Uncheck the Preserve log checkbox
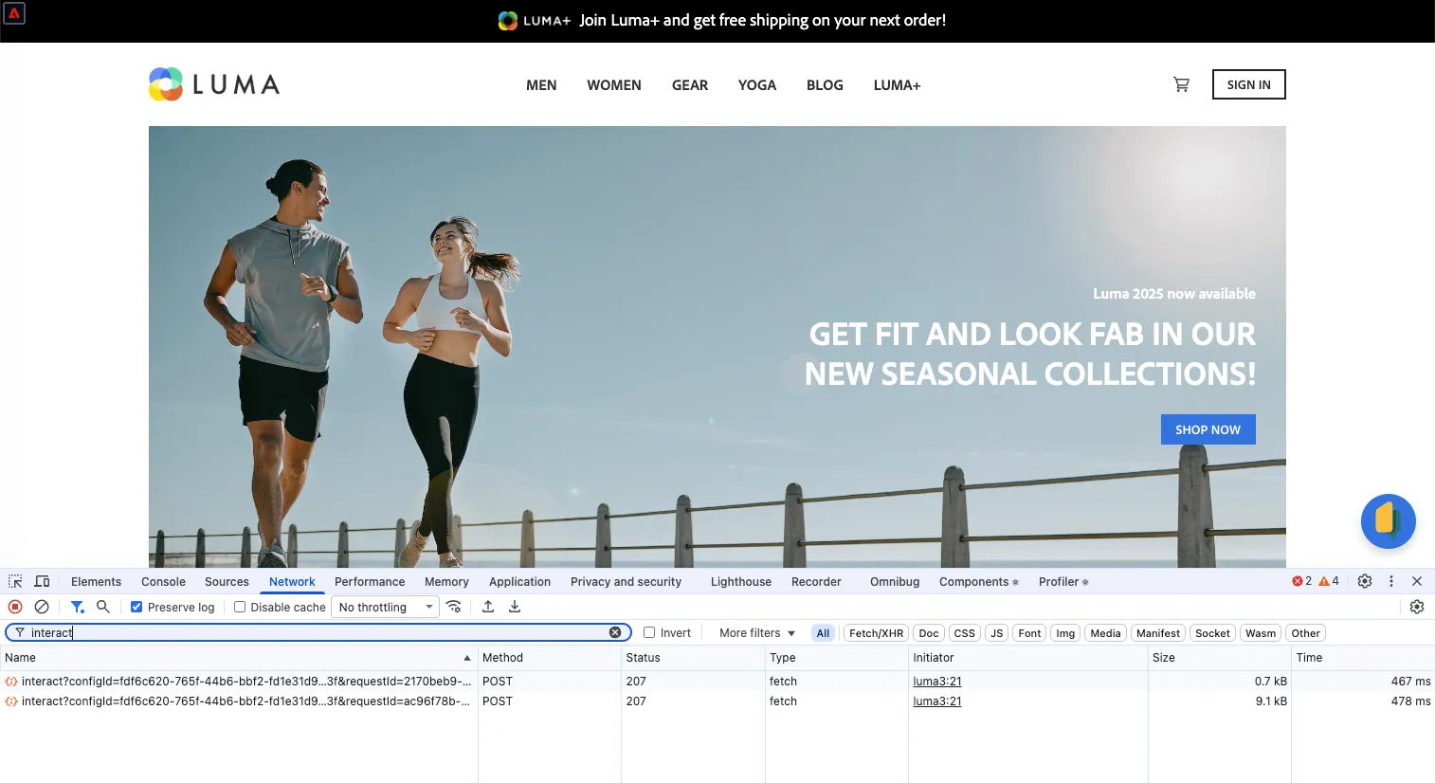 pos(136,607)
